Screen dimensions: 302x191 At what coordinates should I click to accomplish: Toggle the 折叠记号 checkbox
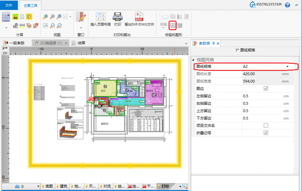(266, 133)
